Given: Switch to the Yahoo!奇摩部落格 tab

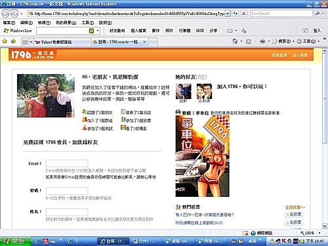Looking at the screenshot, I should (x=62, y=42).
